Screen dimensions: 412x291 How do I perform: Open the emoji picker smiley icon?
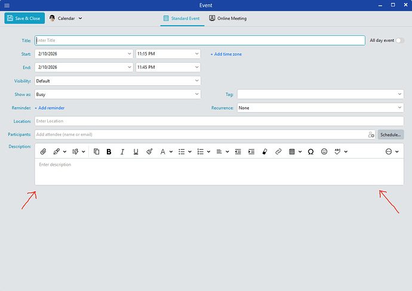324,151
